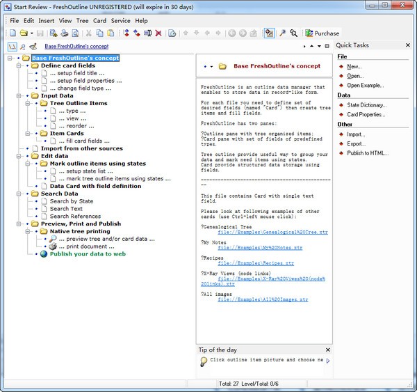
Task: Click the New document toolbar icon
Action: point(12,33)
